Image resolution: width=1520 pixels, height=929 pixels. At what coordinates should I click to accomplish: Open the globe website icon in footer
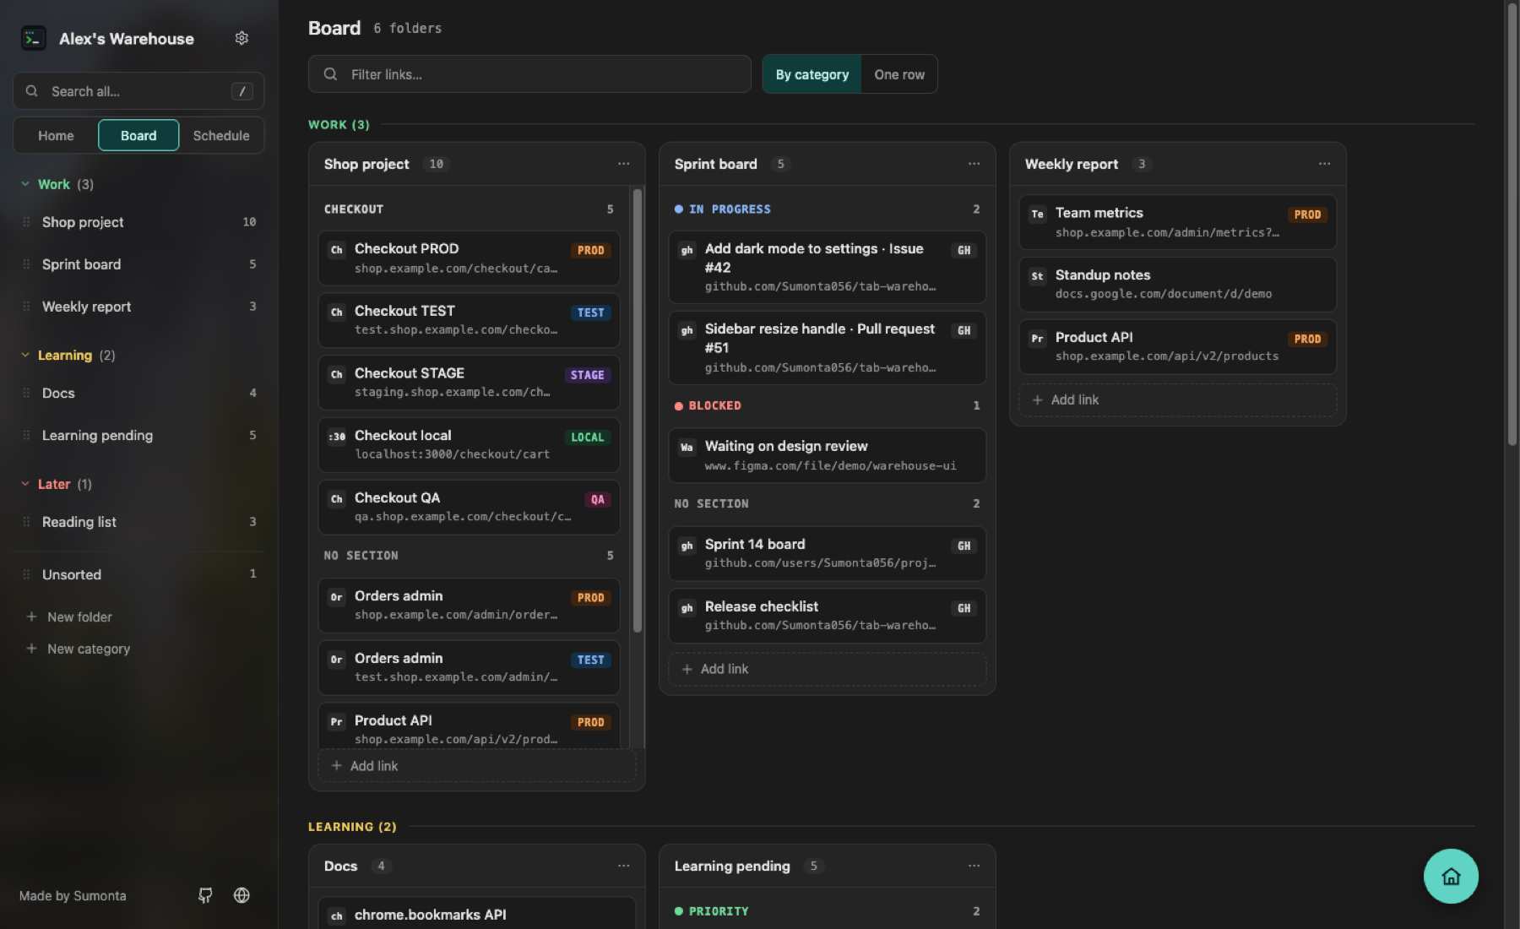click(242, 895)
